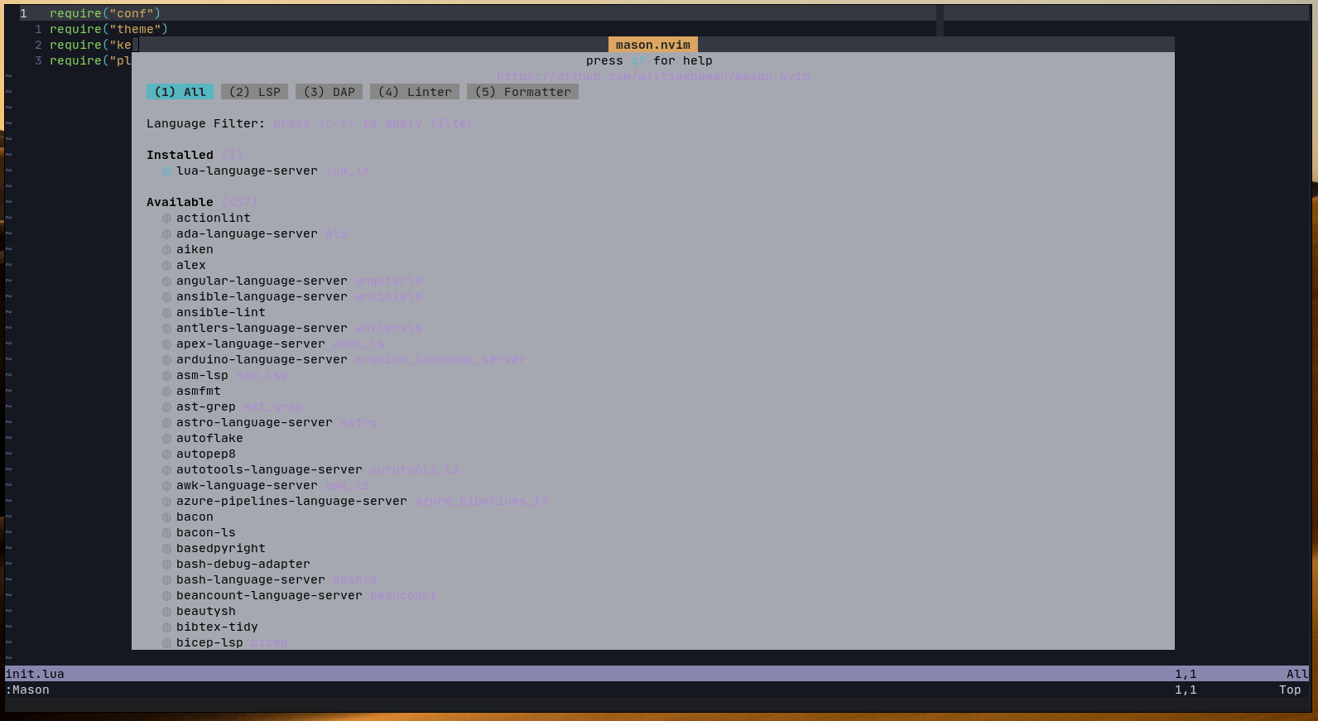Click the package icon beside asmfmt
Screen dimensions: 1318x721
166,392
